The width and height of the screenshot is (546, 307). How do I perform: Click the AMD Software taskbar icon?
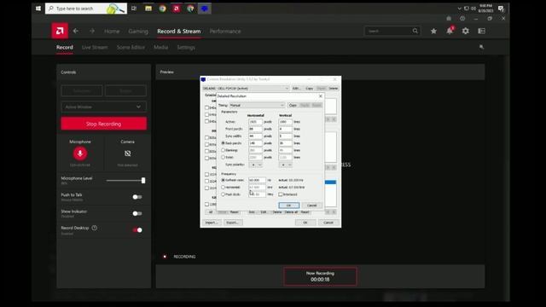tap(177, 9)
